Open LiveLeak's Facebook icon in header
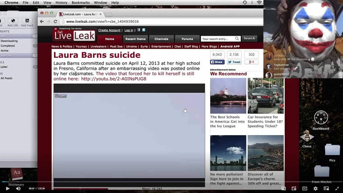 (139, 30)
